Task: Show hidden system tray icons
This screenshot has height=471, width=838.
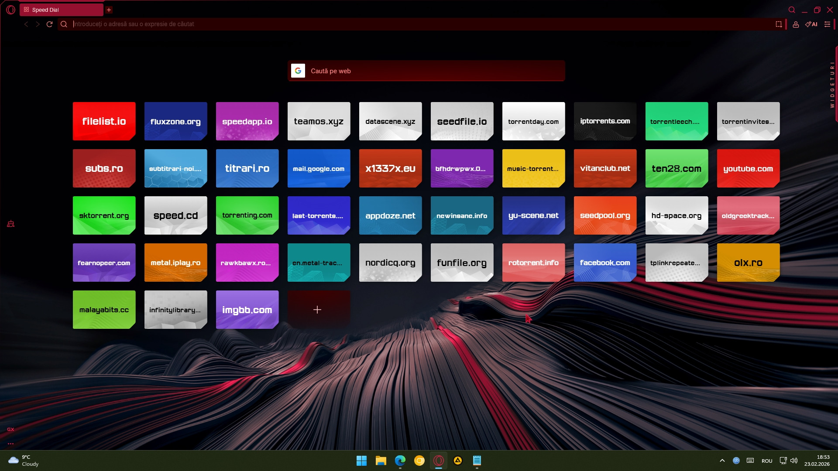Action: pos(722,461)
